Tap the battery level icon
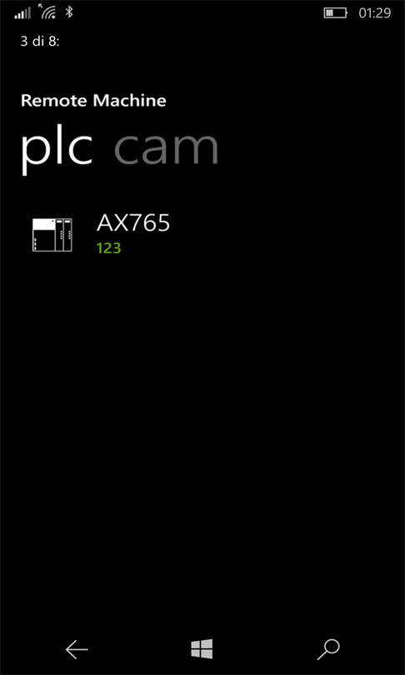This screenshot has width=405, height=675. pos(336,12)
